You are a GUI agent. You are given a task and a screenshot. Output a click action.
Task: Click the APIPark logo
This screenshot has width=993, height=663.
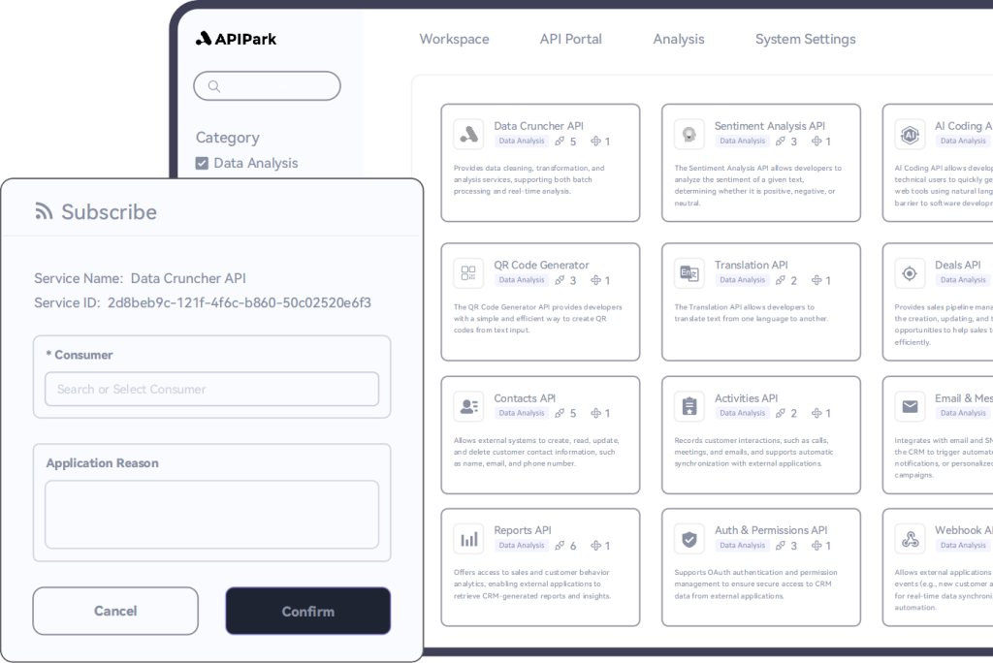tap(237, 38)
